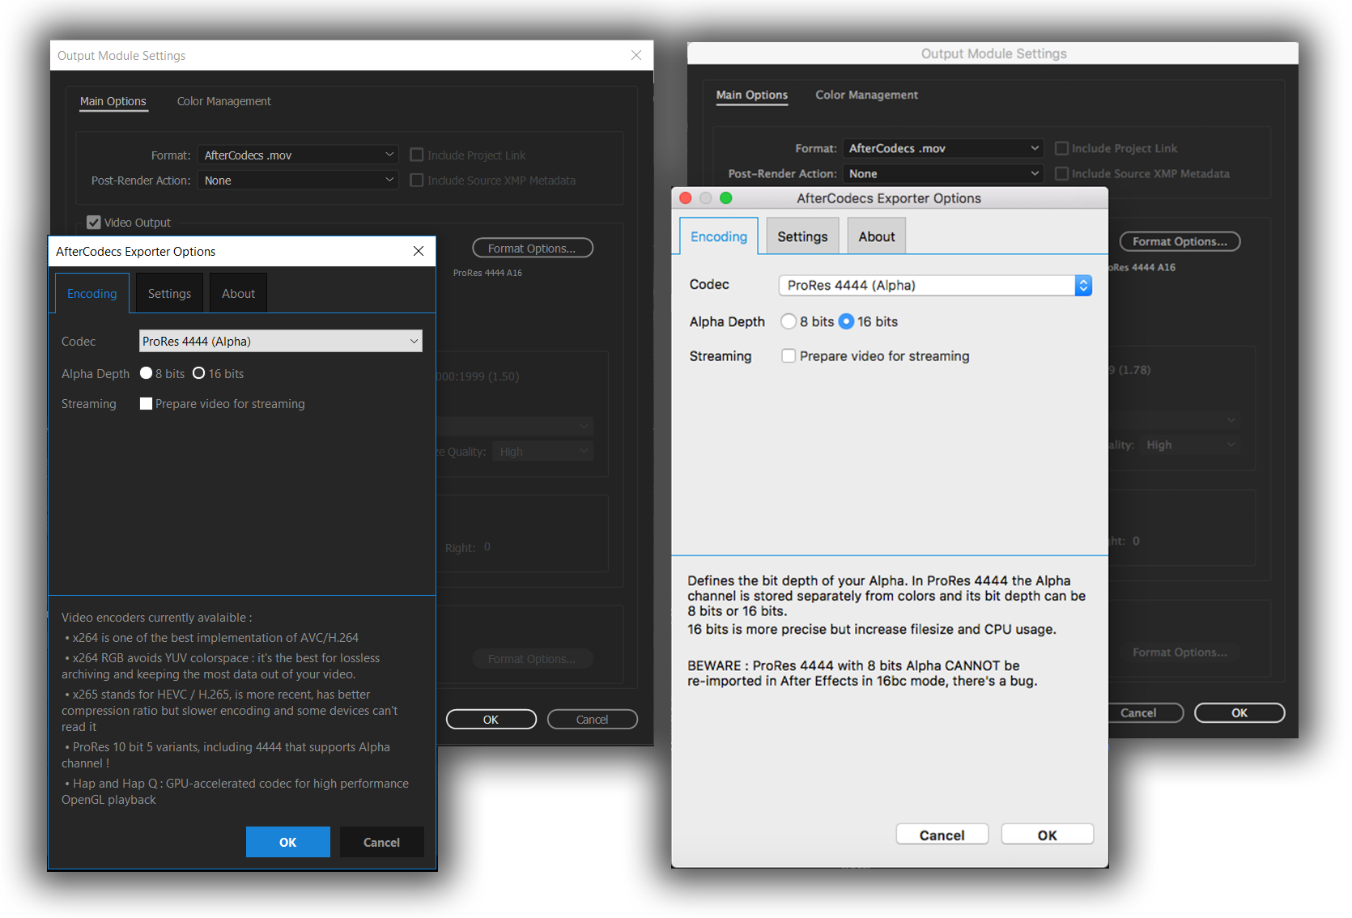The image size is (1352, 918).
Task: Open the About tab on Mac exporter dialog
Action: [876, 236]
